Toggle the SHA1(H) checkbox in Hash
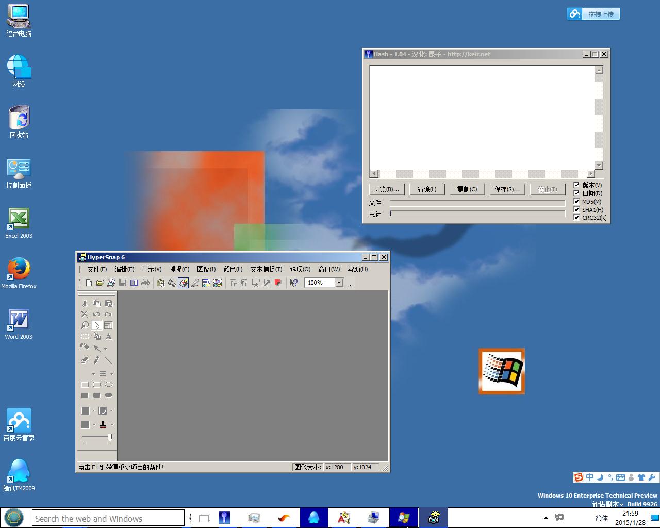This screenshot has width=660, height=528. pos(576,209)
